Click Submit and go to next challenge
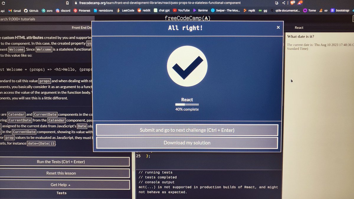354x199 pixels. pos(187,130)
